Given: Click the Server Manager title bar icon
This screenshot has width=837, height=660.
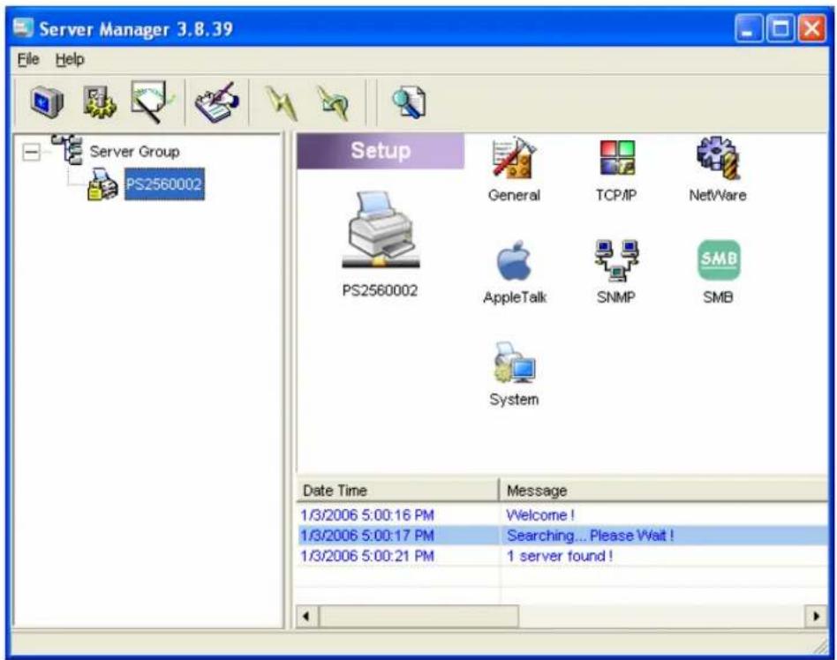Looking at the screenshot, I should 24,27.
